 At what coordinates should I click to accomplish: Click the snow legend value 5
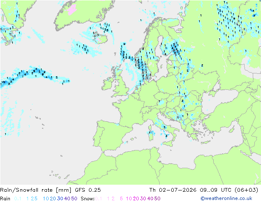tap(121, 199)
